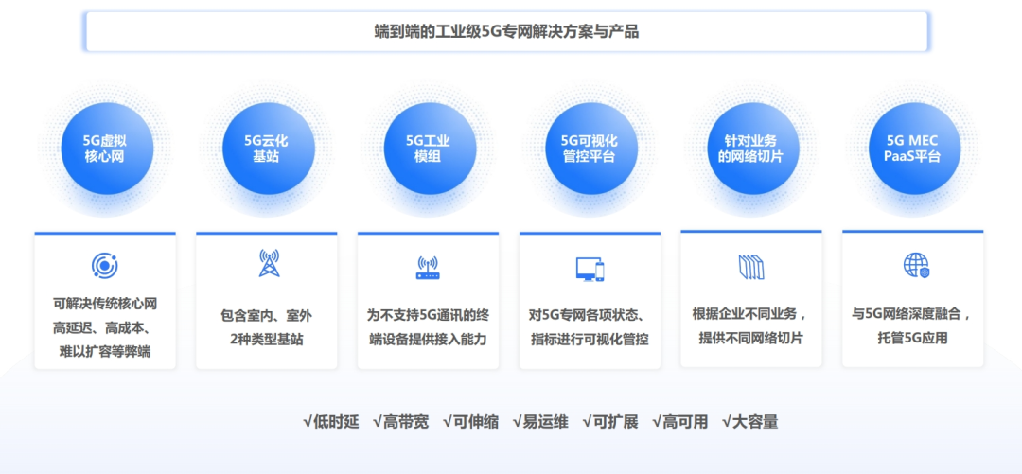
Task: Click the wireless router module icon
Action: coord(428,268)
